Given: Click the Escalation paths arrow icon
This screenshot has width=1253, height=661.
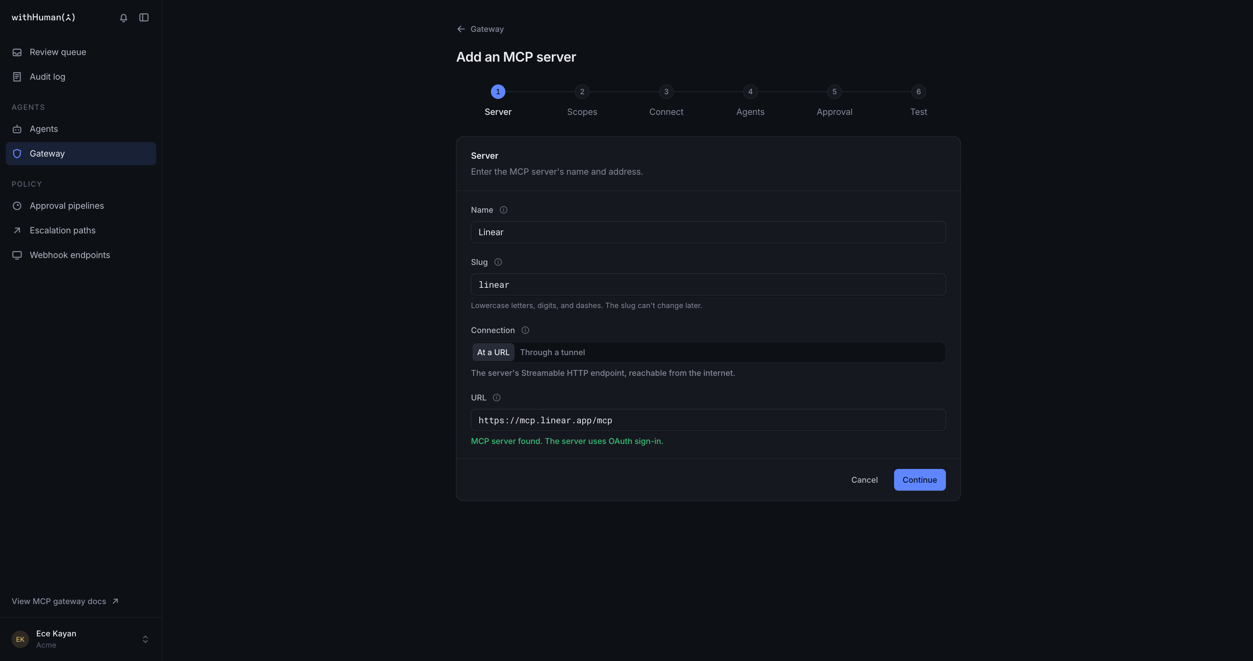Looking at the screenshot, I should 17,230.
